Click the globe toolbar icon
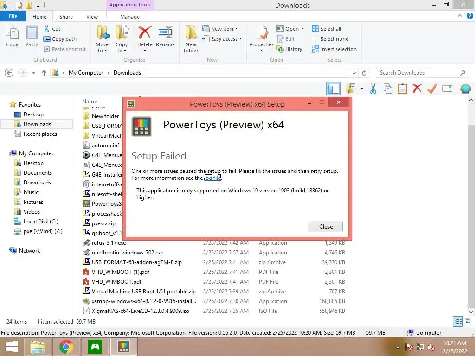The image size is (475, 356). coord(465,89)
